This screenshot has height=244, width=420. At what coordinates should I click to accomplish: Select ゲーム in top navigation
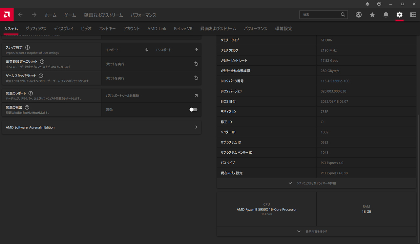[x=70, y=15]
